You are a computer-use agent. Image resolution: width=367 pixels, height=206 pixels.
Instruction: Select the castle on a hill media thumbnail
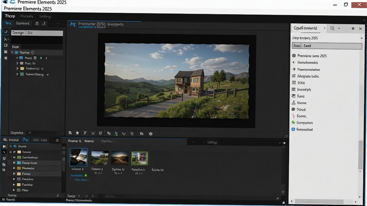100,157
